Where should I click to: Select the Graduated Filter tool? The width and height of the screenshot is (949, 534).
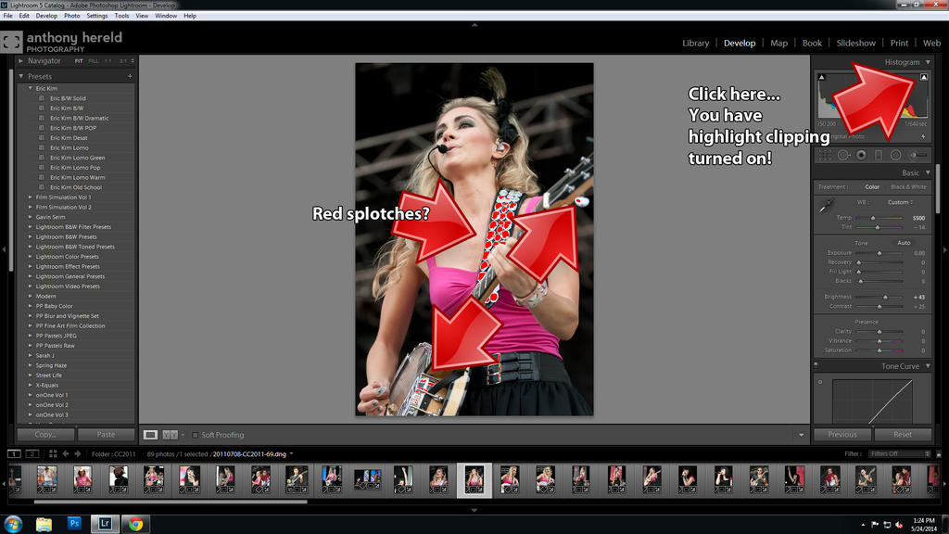pyautogui.click(x=880, y=155)
